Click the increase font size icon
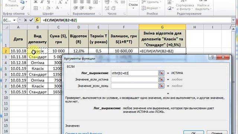 60,2
